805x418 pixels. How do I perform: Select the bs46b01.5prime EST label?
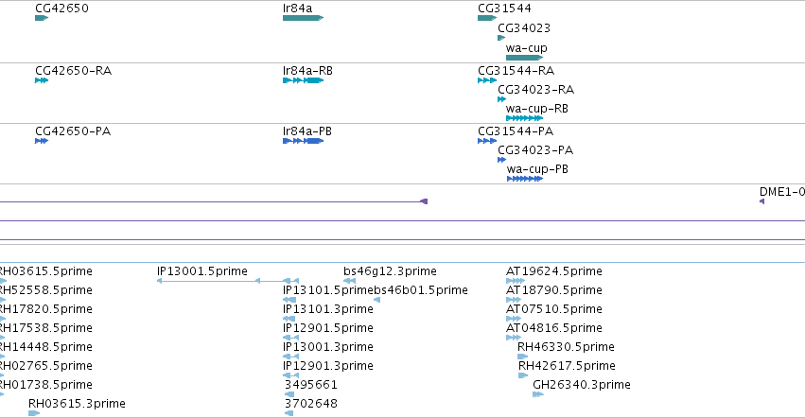pyautogui.click(x=421, y=290)
